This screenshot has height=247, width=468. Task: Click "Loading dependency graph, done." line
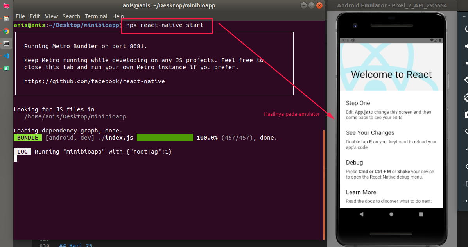pyautogui.click(x=68, y=131)
